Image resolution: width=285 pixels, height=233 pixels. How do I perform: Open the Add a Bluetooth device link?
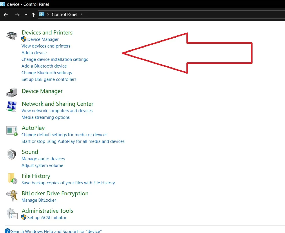44,66
